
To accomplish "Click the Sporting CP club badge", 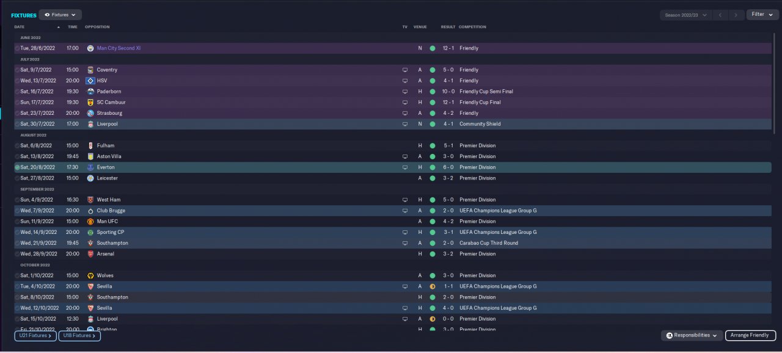I will point(90,232).
